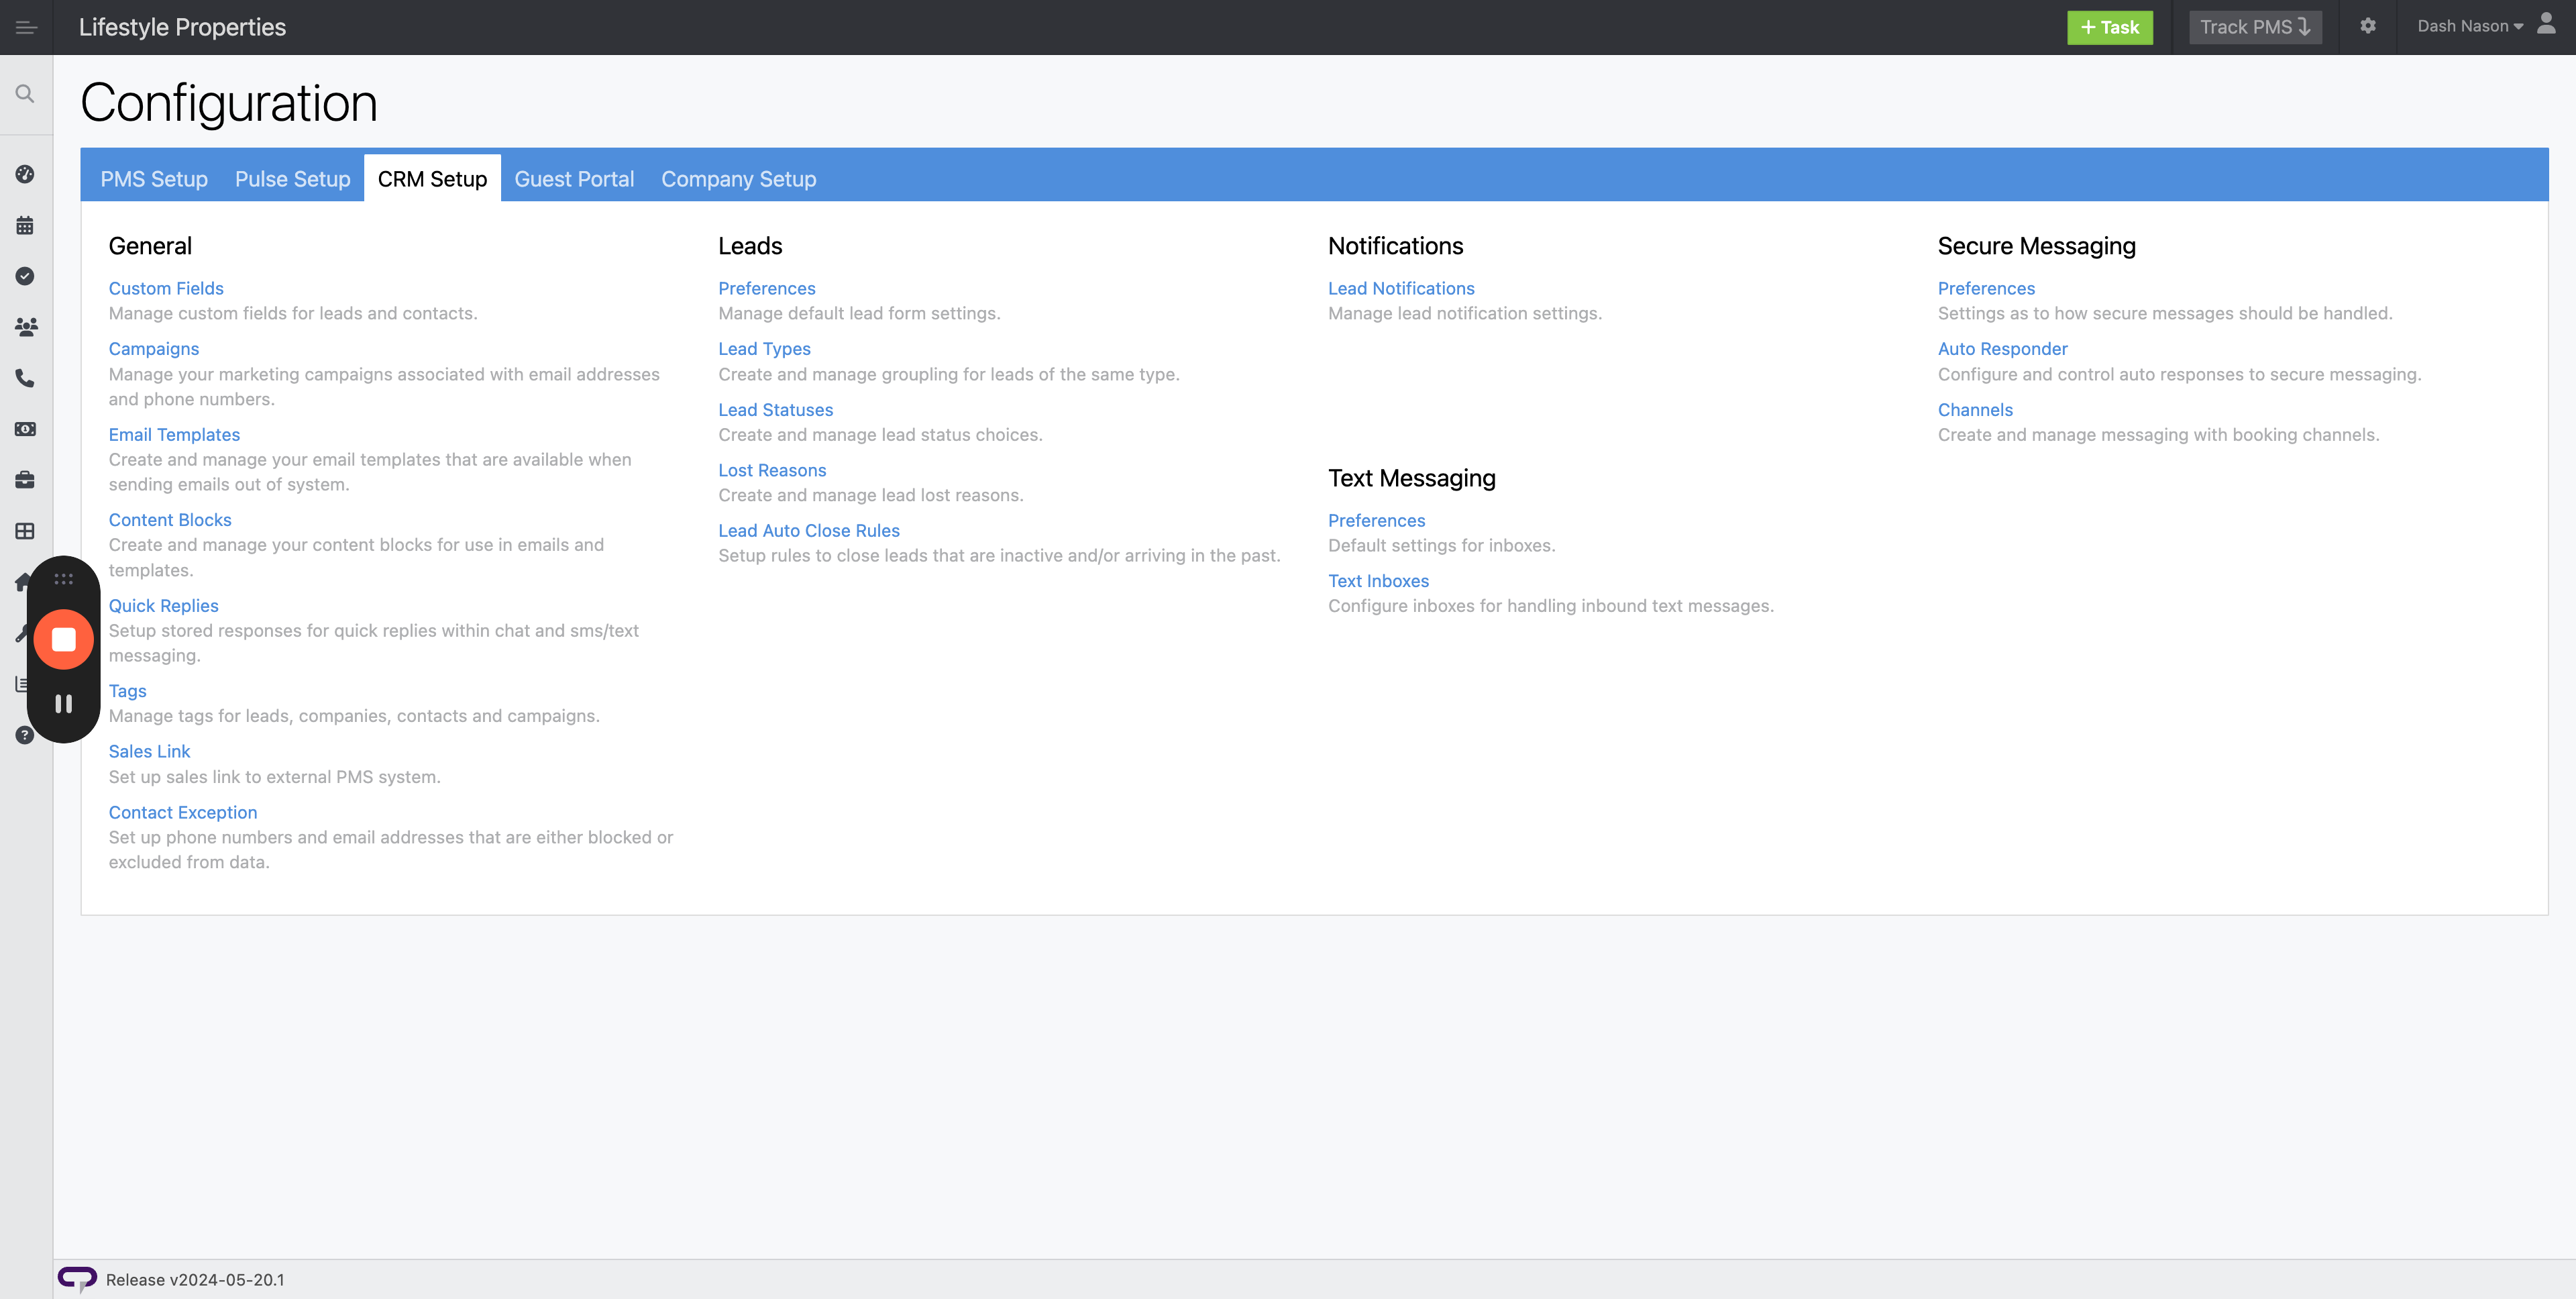Toggle the hamburger menu in top bar
The height and width of the screenshot is (1299, 2576).
(26, 27)
